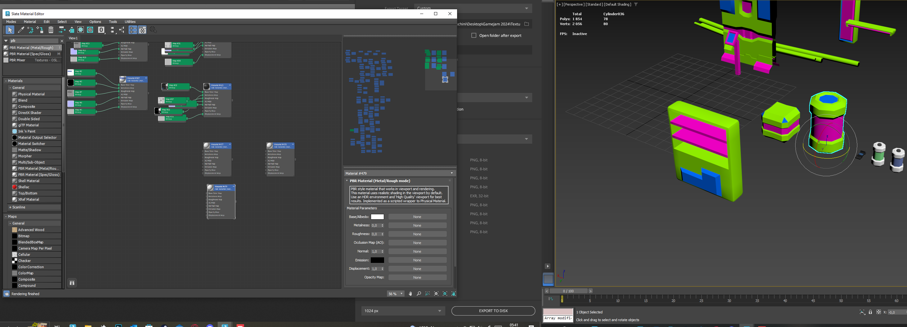Go to next frame arrow on time slider

coord(591,291)
